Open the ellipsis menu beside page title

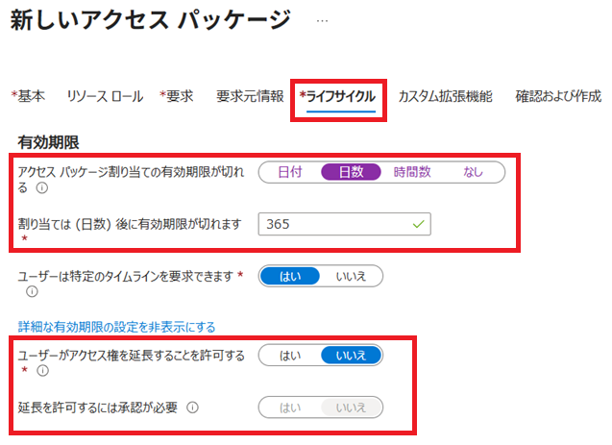click(322, 20)
